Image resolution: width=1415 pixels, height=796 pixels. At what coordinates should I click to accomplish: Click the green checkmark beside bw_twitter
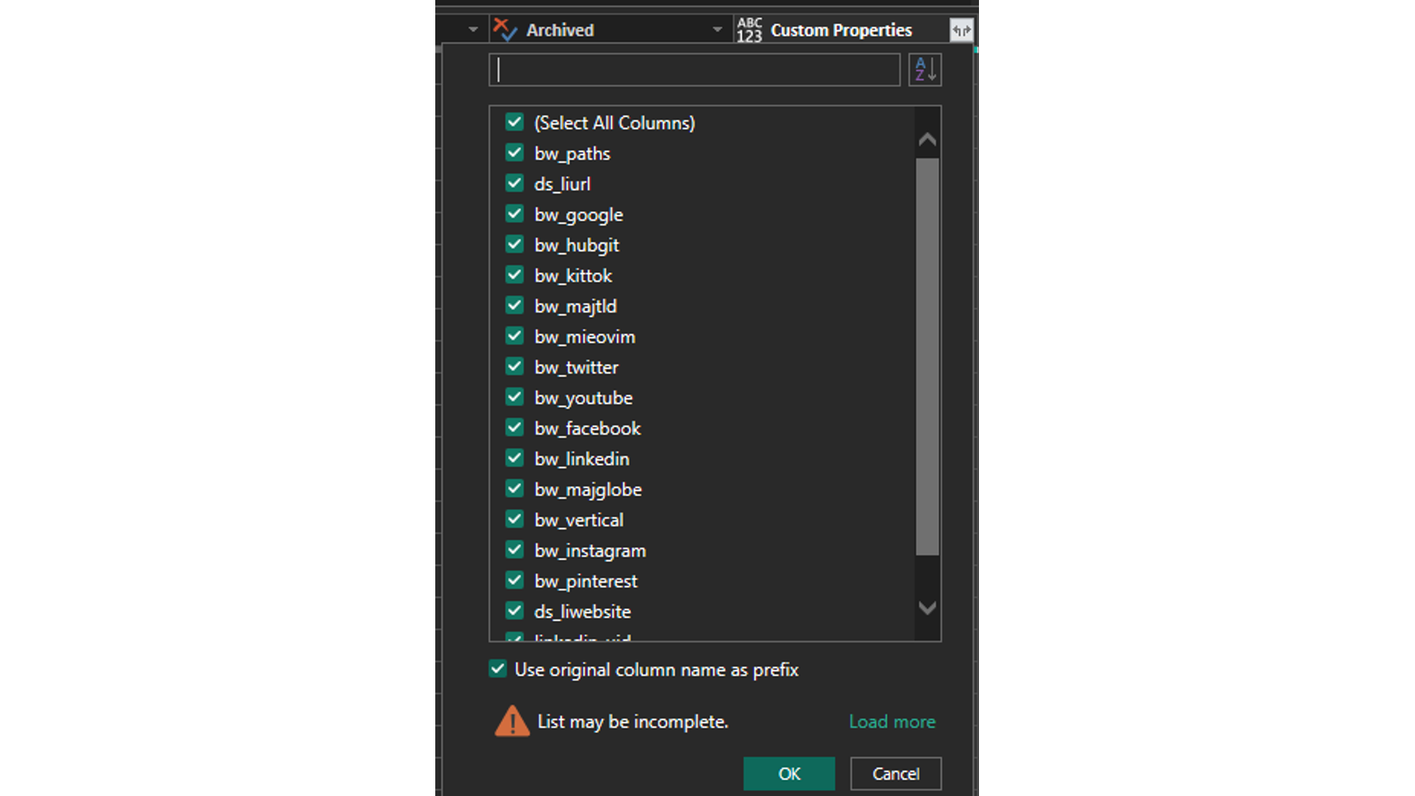[514, 367]
